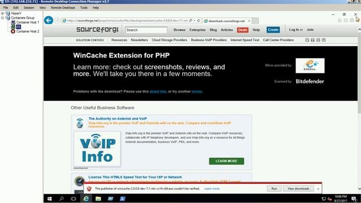Open the Windows Start button

pos(50,198)
